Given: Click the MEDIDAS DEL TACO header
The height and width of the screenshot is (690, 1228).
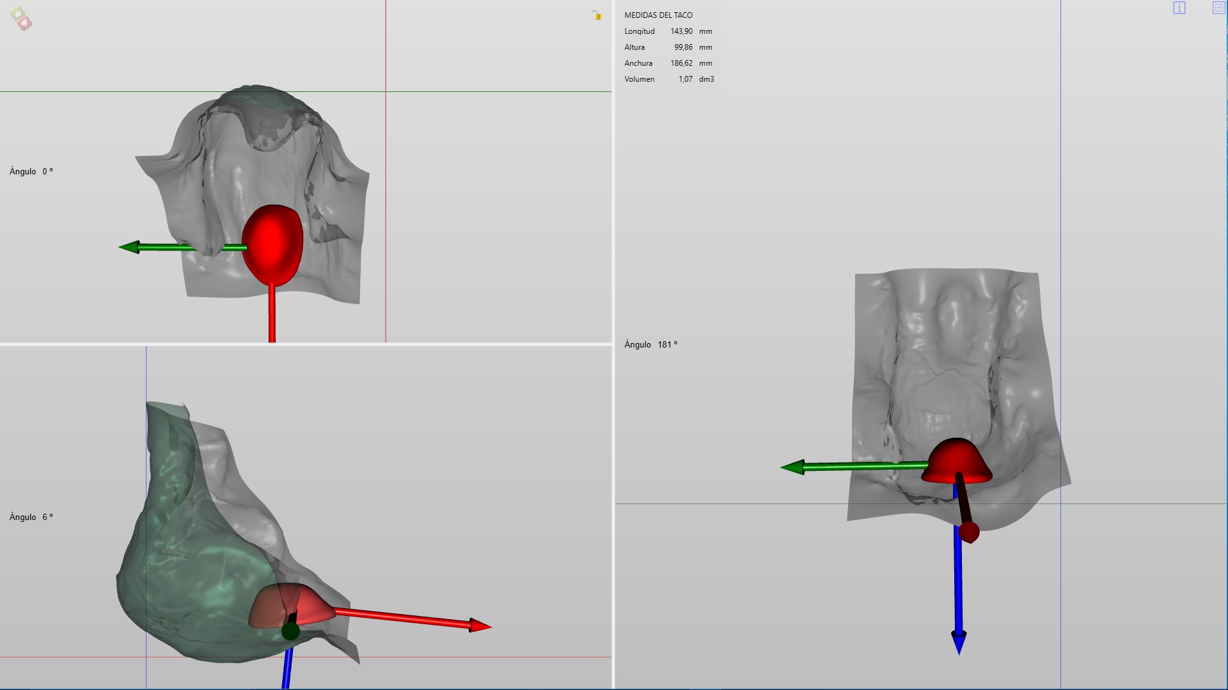Looking at the screenshot, I should (x=658, y=15).
